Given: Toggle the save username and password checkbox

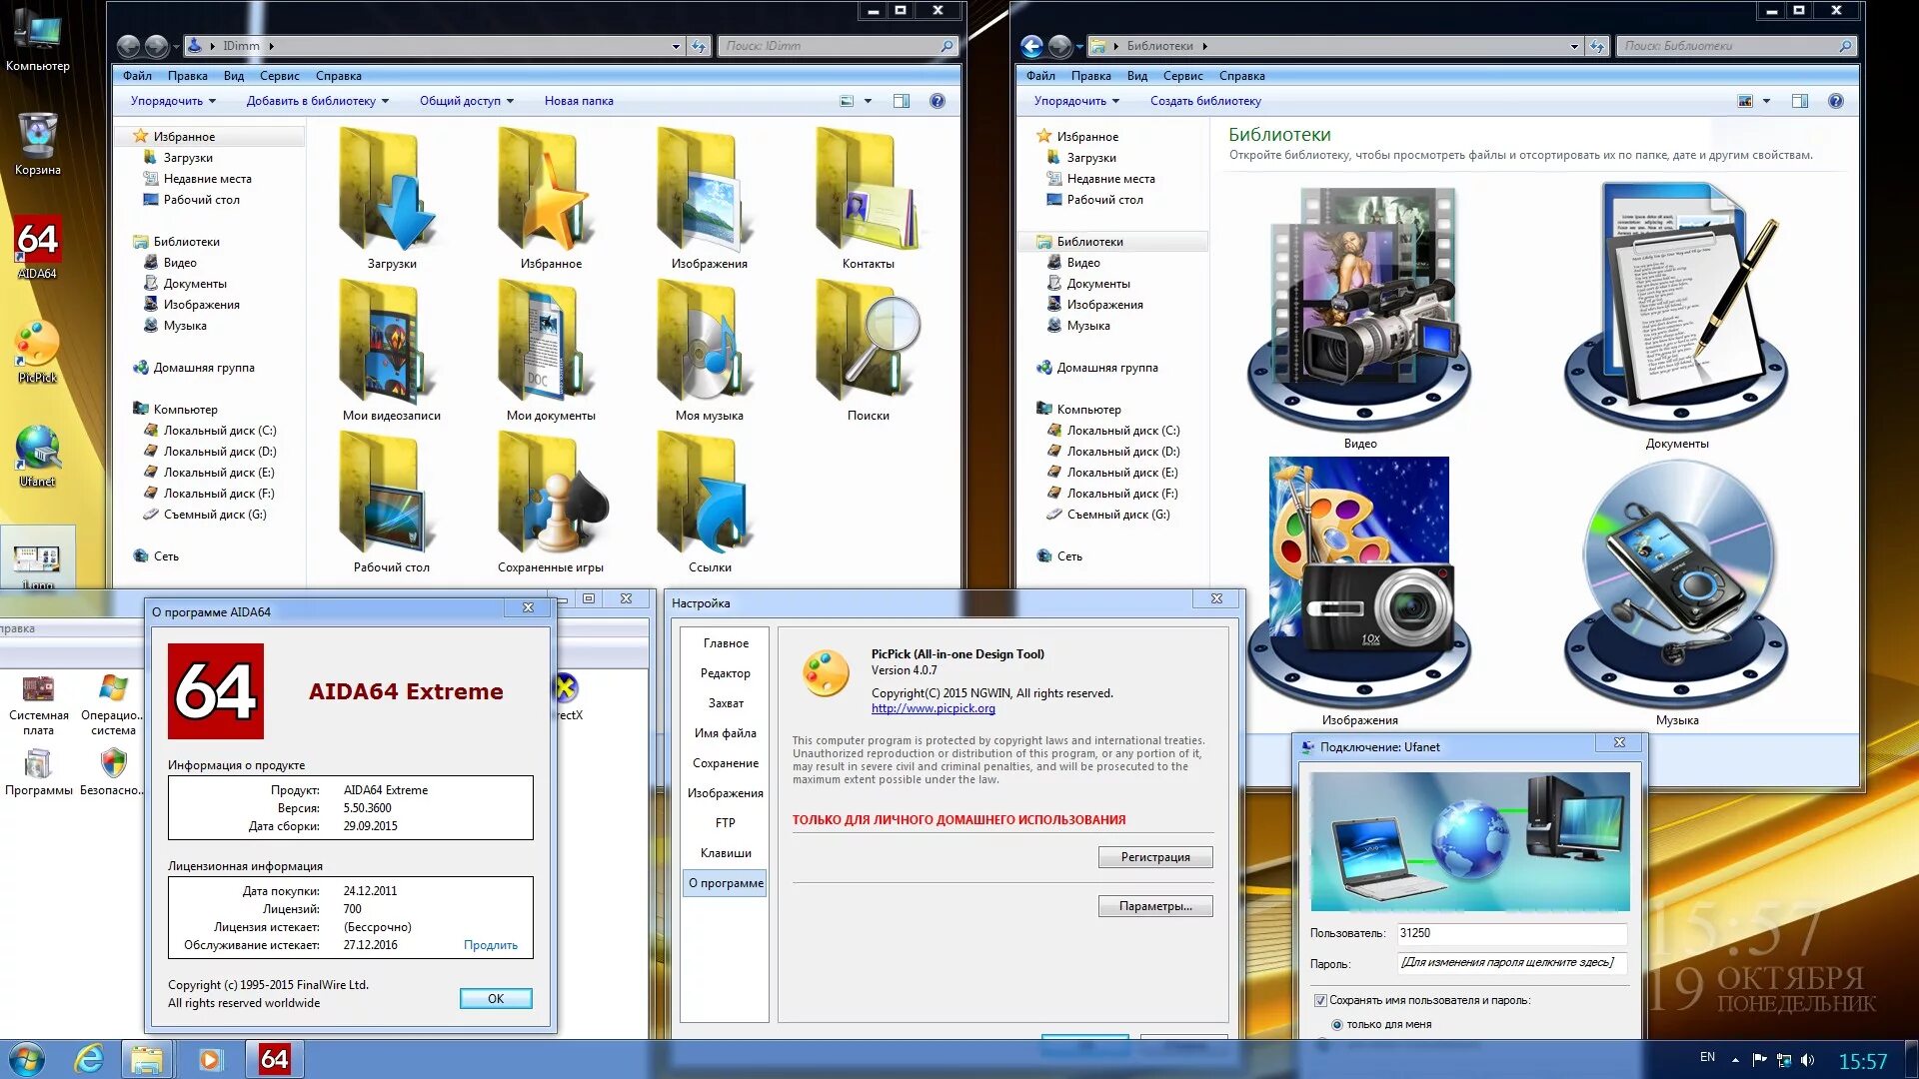Looking at the screenshot, I should pyautogui.click(x=1320, y=1000).
